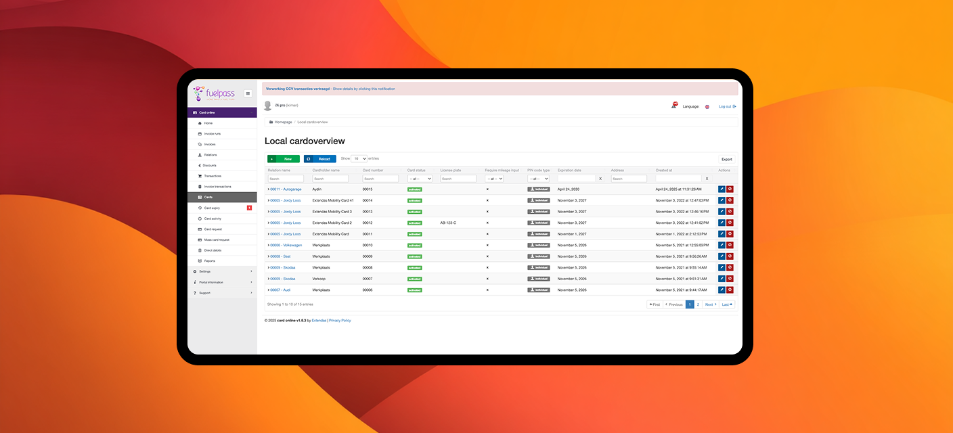Open the notifications bell icon
953x433 pixels.
click(x=674, y=106)
